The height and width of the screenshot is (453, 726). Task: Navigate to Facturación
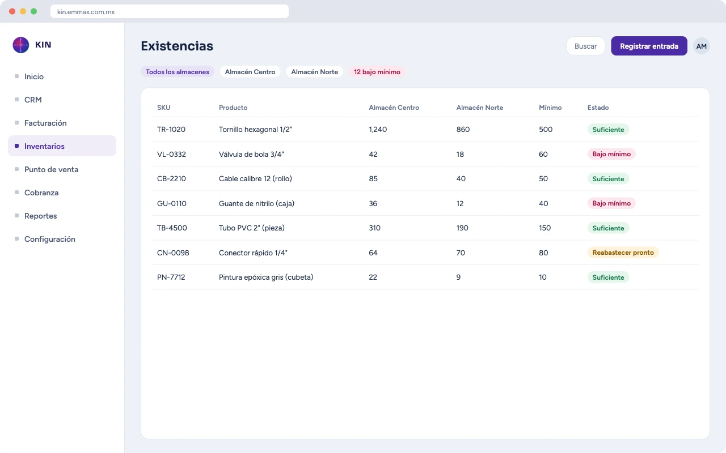[x=62, y=123]
